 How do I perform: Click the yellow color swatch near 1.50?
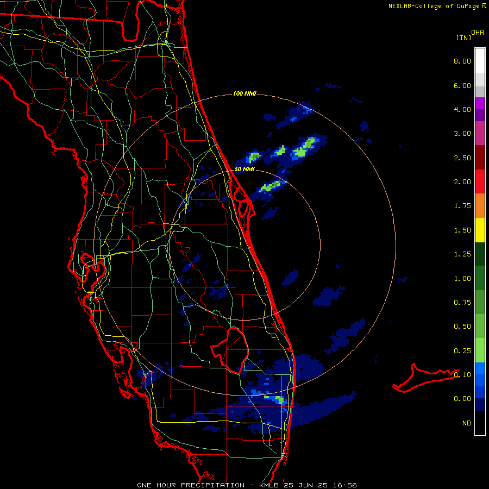click(480, 230)
